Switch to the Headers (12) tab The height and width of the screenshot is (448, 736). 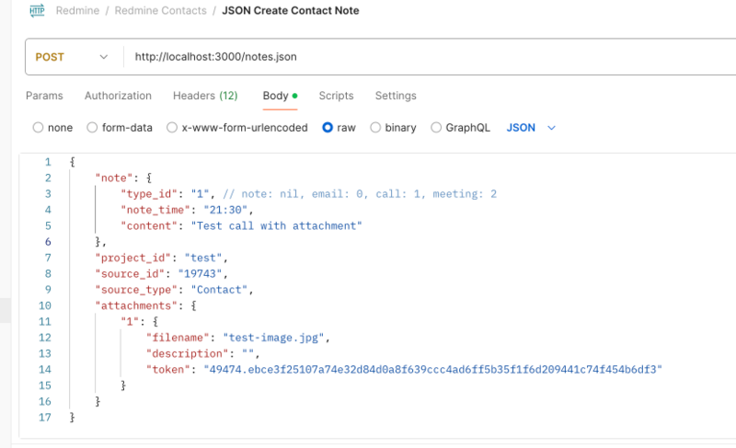click(204, 96)
